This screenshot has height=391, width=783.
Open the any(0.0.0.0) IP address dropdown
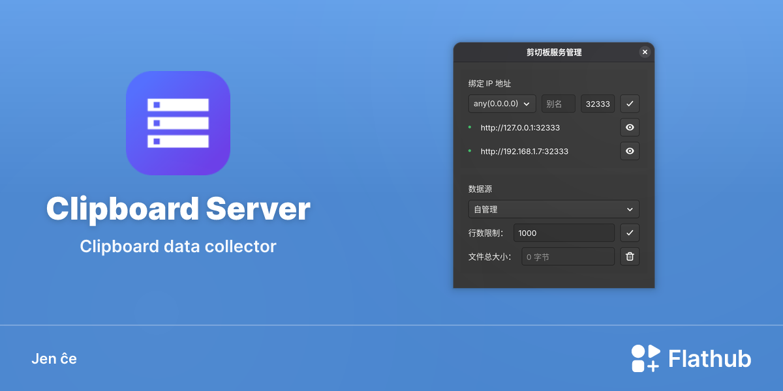click(502, 104)
